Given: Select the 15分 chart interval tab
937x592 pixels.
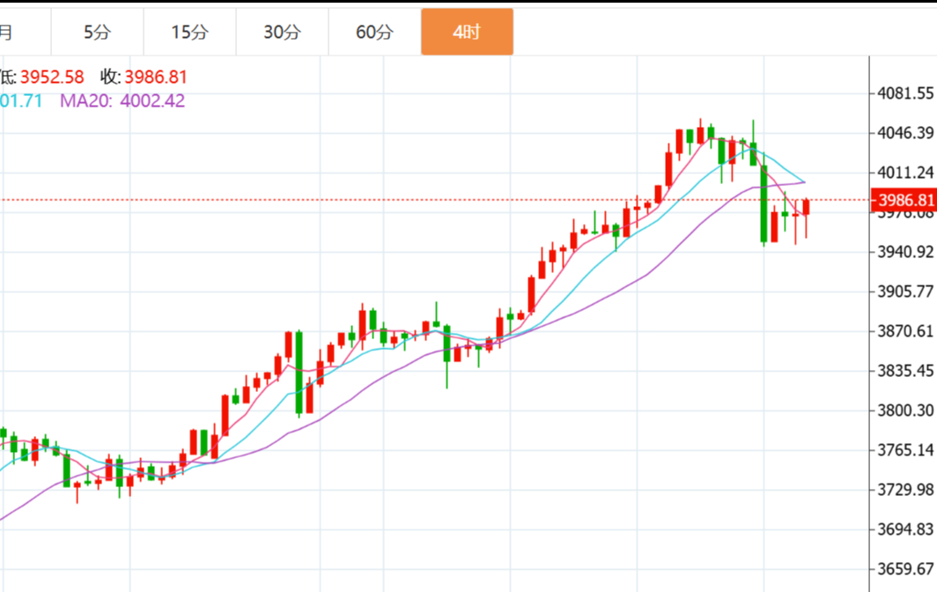Looking at the screenshot, I should 189,33.
